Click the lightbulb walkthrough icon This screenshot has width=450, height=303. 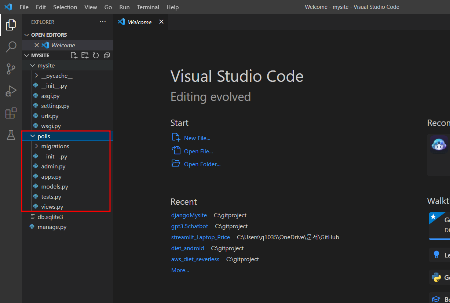436,255
